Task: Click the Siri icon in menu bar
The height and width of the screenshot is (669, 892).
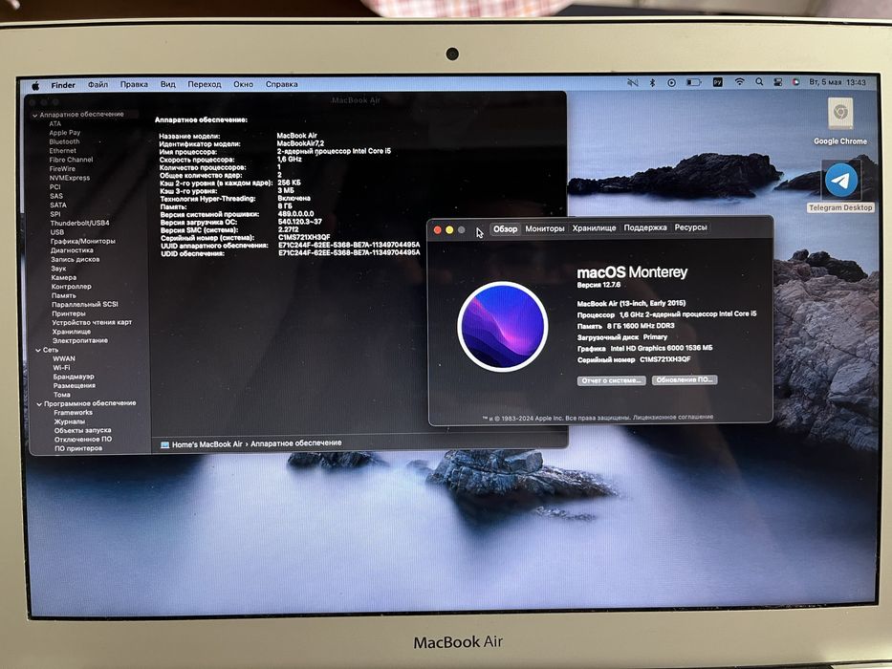Action: 795,82
